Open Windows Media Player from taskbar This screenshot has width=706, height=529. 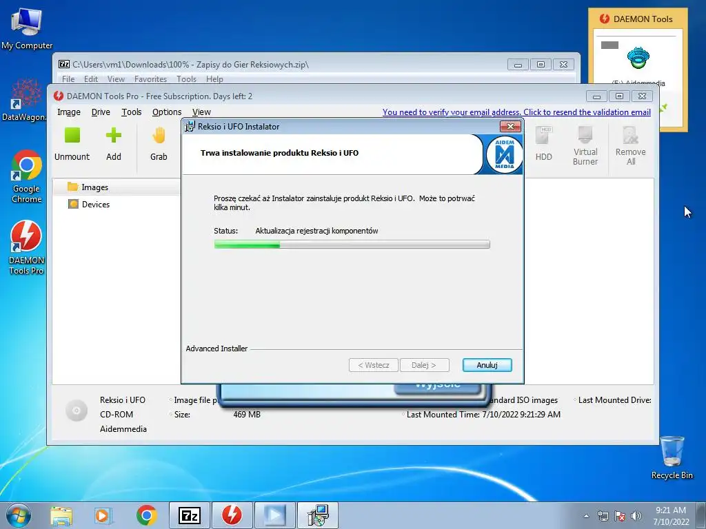103,515
